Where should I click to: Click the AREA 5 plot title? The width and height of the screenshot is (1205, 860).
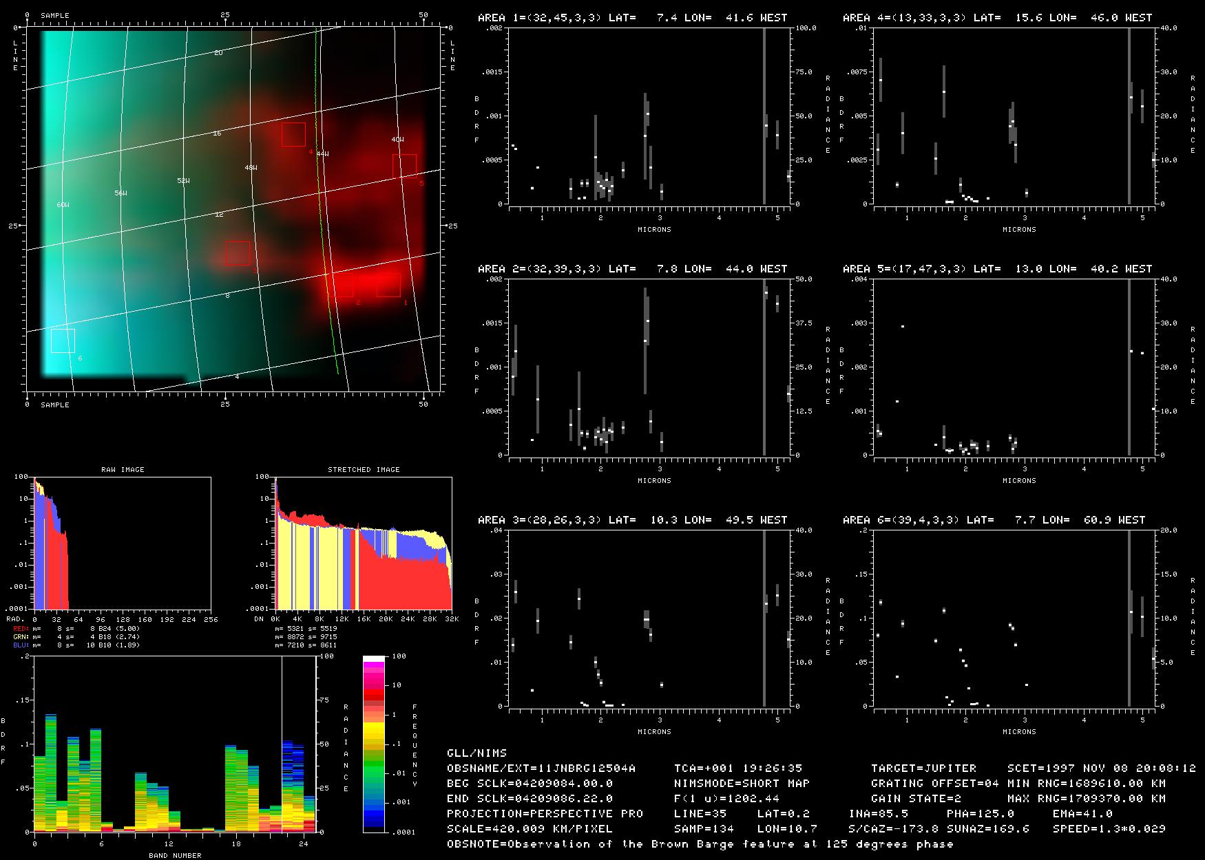point(998,269)
